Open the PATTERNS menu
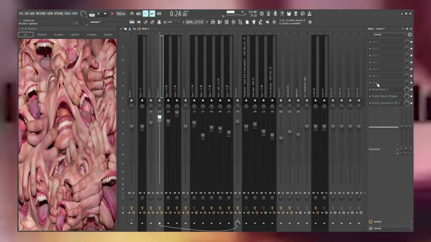Screen dimensions: 431x242 point(41,13)
